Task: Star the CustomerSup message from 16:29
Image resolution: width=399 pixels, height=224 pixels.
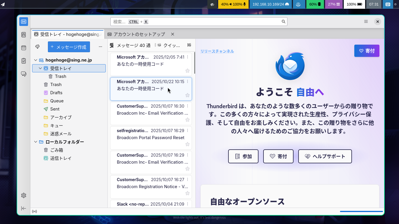Action: 188,169
